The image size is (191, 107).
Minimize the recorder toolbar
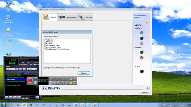point(71,79)
